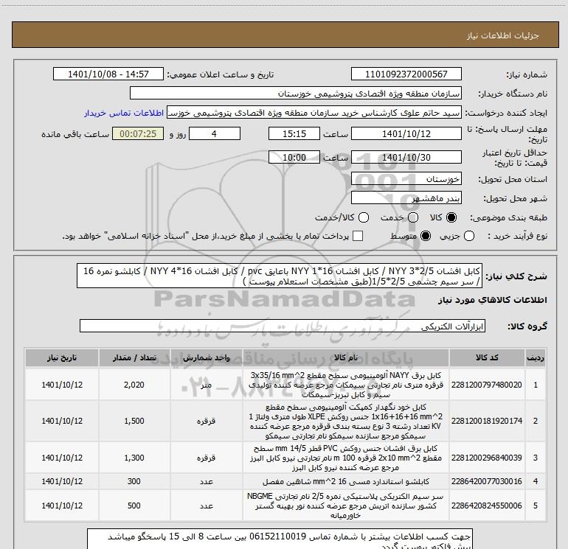Open the buyer contact info link اطلاعات تماس خریدار
568x549 pixels.
(x=124, y=113)
